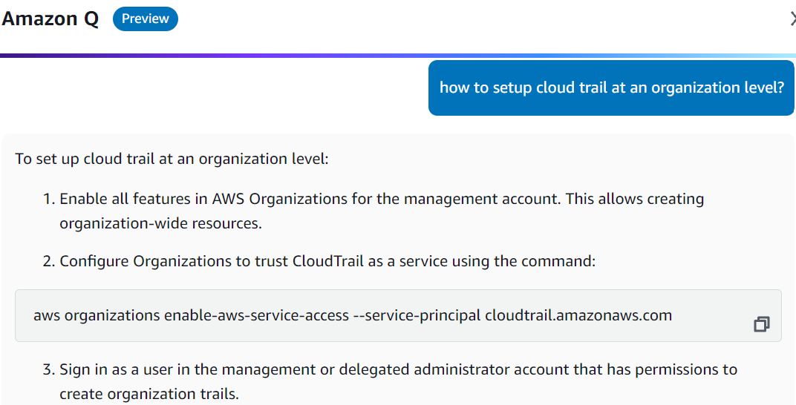Screen dimensions: 796x405
Task: Close the Amazon Q chat panel
Action: coord(792,19)
